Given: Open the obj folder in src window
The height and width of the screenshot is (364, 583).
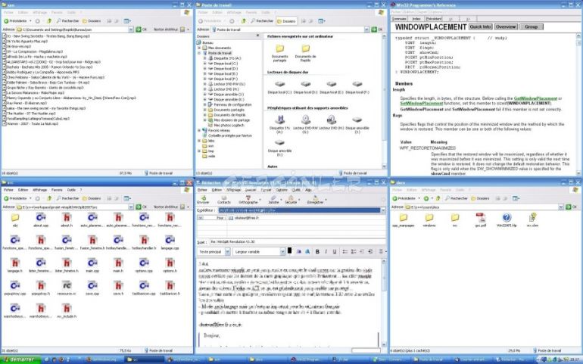Looking at the screenshot, I should [15, 219].
